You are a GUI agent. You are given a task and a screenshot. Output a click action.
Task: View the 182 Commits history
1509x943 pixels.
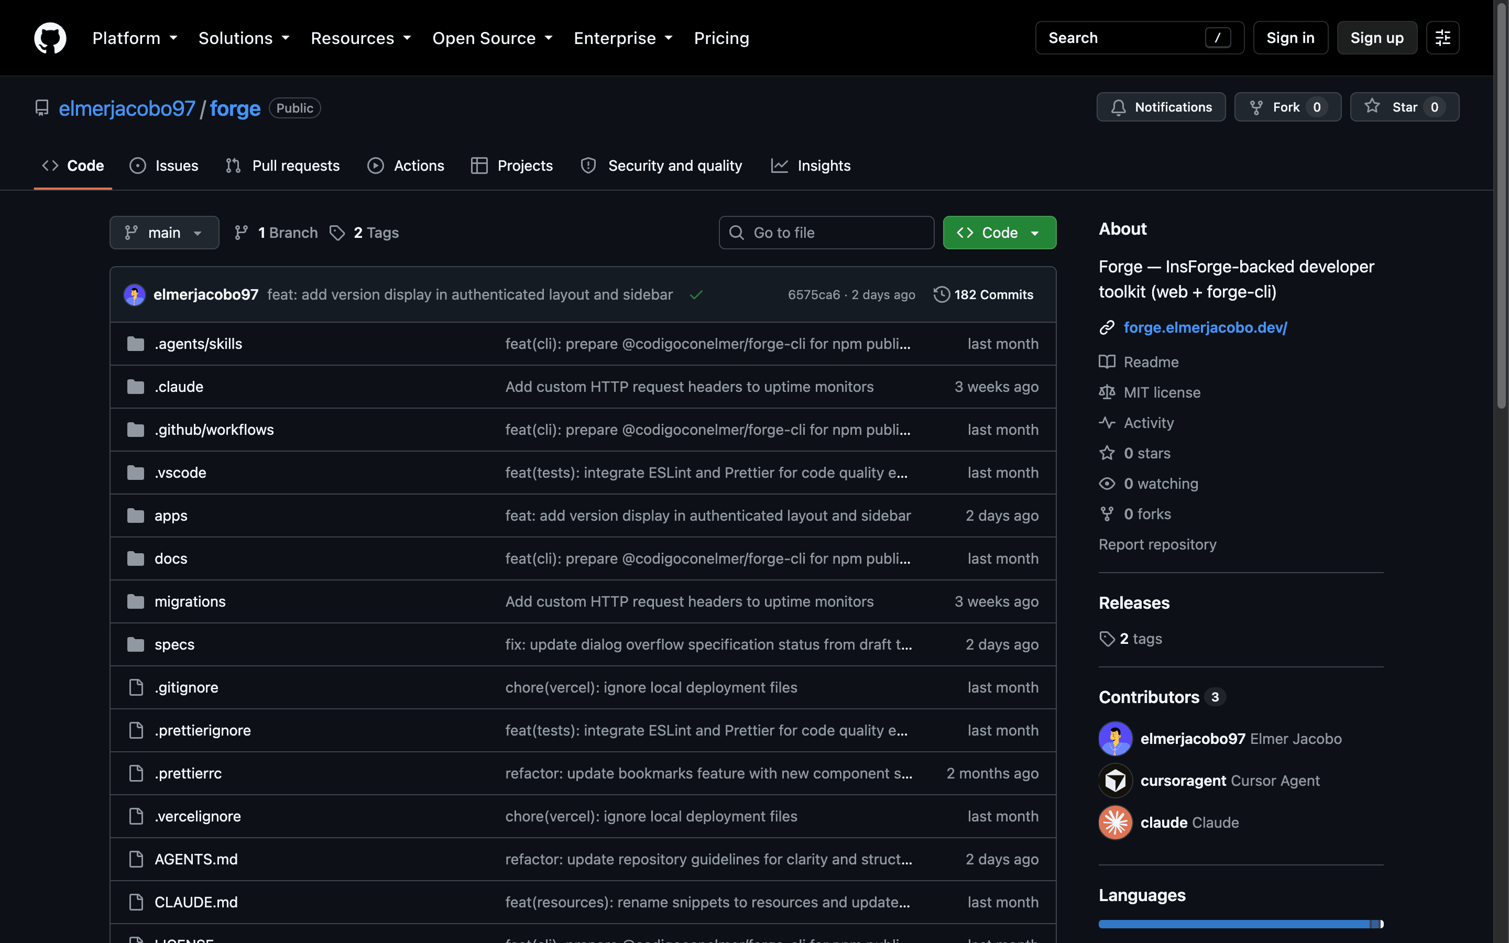pyautogui.click(x=983, y=294)
